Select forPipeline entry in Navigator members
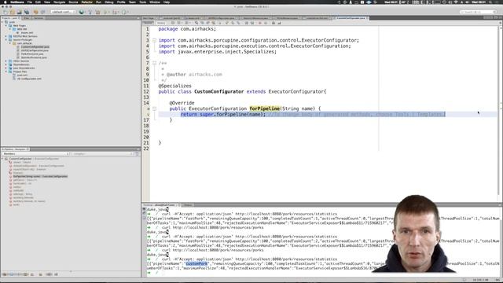 [40, 176]
